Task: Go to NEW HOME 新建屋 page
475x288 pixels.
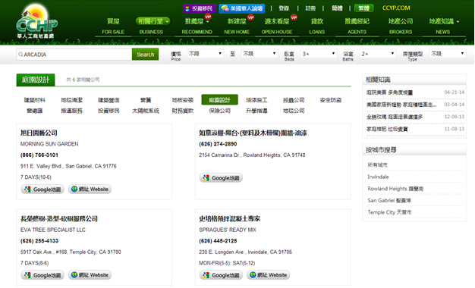Action: pos(237,26)
